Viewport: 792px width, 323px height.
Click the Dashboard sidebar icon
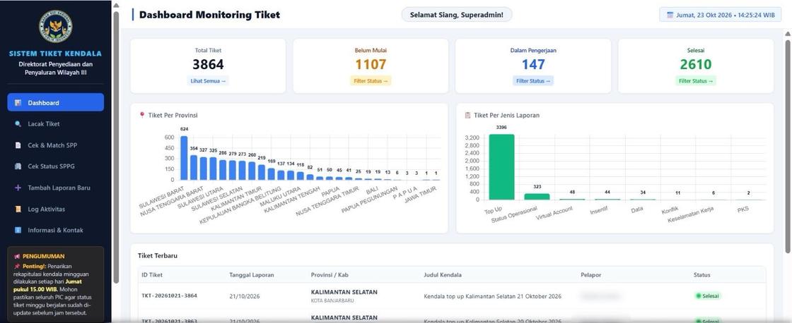pyautogui.click(x=18, y=103)
